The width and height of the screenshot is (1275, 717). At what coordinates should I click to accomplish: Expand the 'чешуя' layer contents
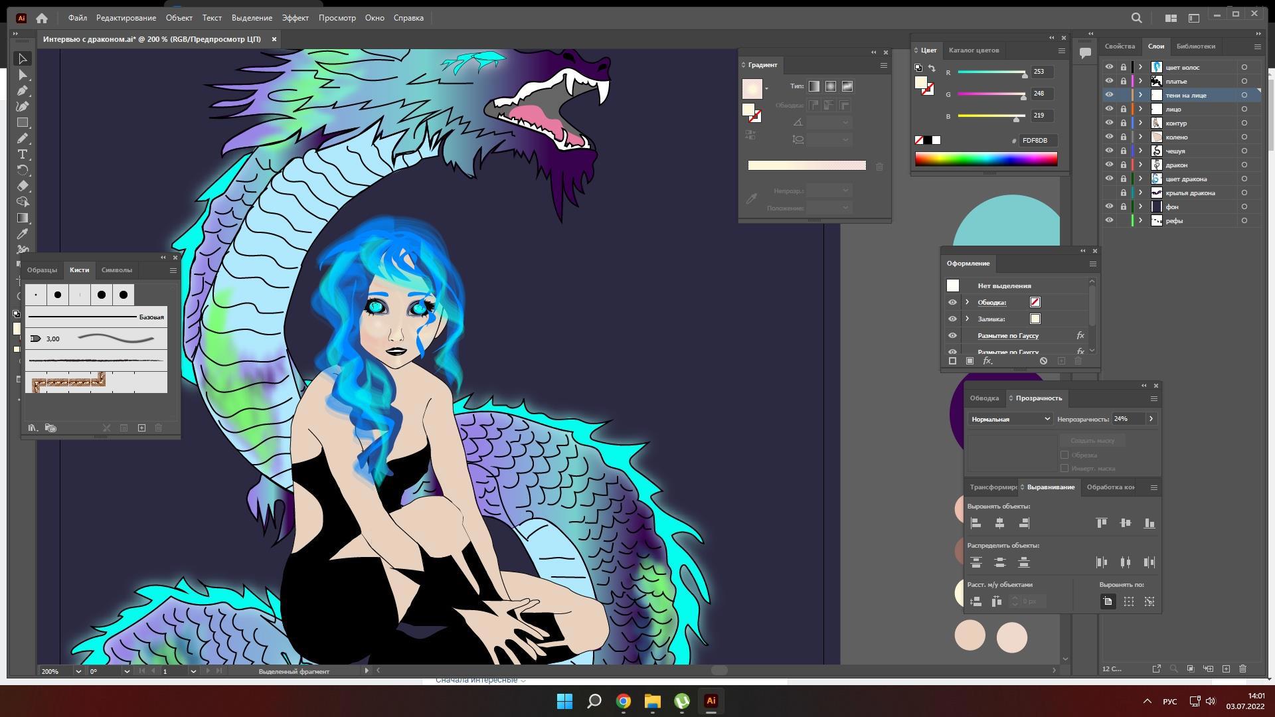1141,151
